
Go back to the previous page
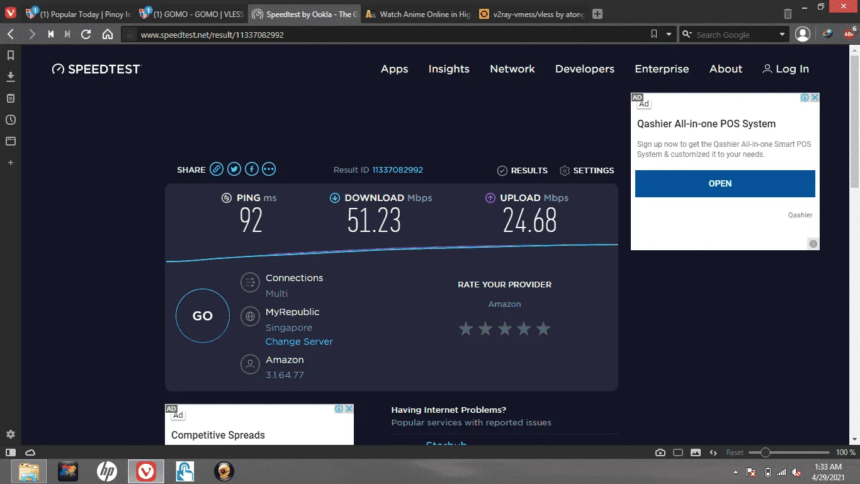(11, 34)
